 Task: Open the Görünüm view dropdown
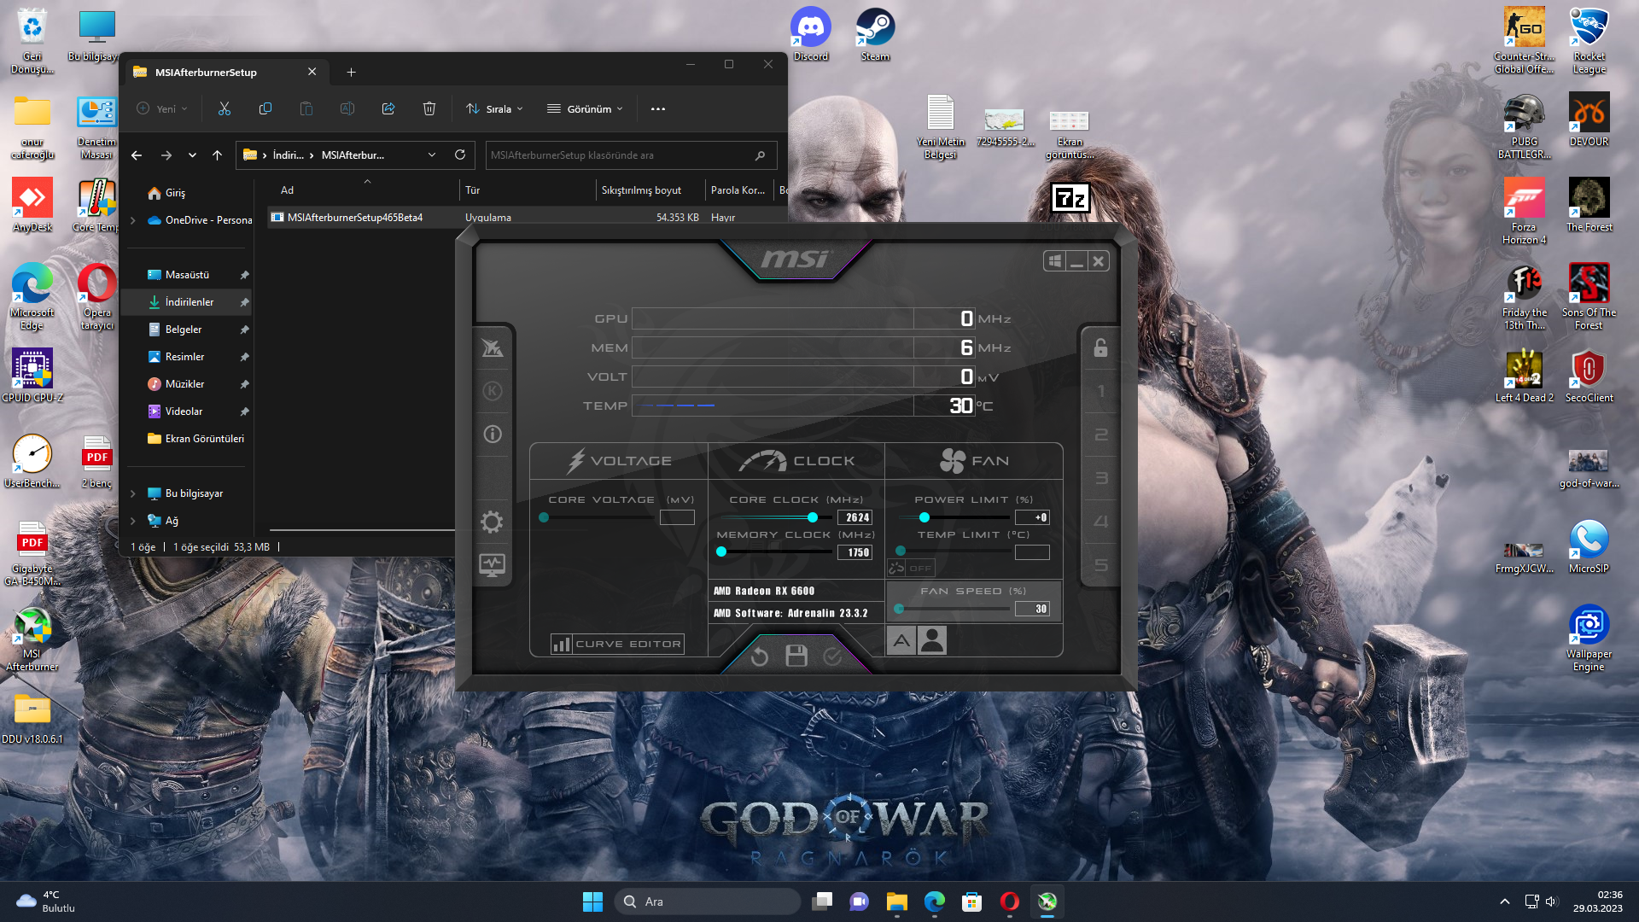click(x=586, y=108)
